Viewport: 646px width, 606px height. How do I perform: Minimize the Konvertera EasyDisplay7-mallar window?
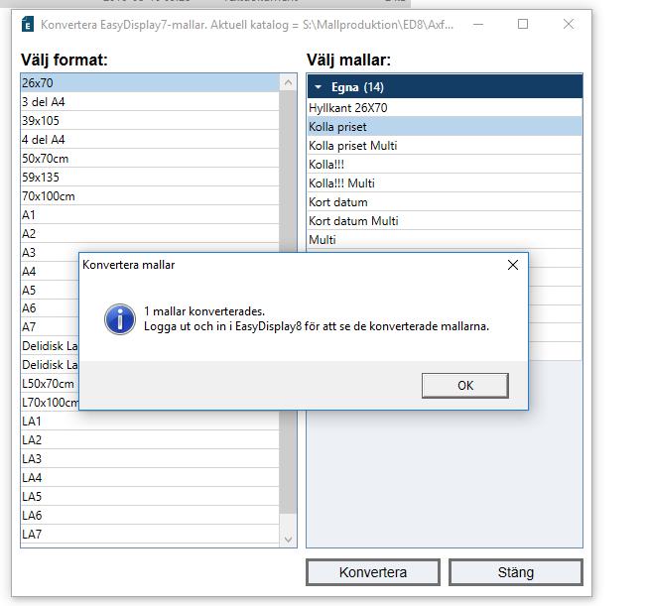click(x=478, y=24)
